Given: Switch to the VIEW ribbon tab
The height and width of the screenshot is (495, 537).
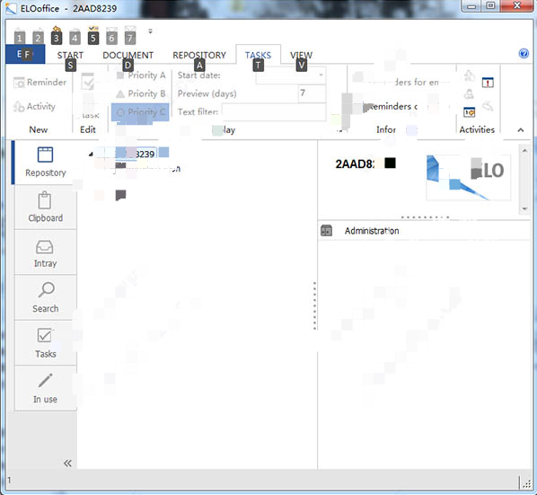Looking at the screenshot, I should 301,55.
